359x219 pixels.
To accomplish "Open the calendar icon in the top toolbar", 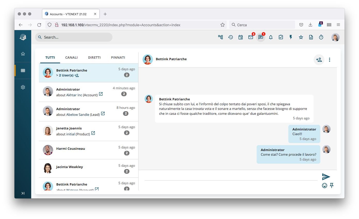I will coord(241,37).
